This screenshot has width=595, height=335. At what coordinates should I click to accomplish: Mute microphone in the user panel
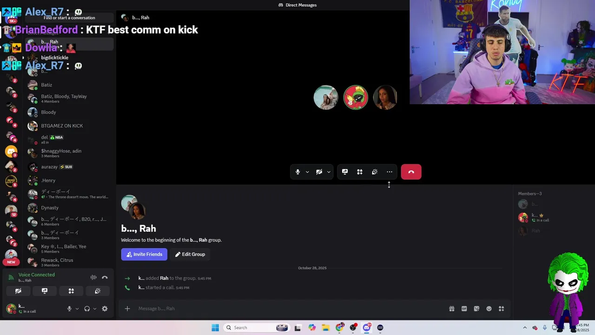(x=69, y=308)
